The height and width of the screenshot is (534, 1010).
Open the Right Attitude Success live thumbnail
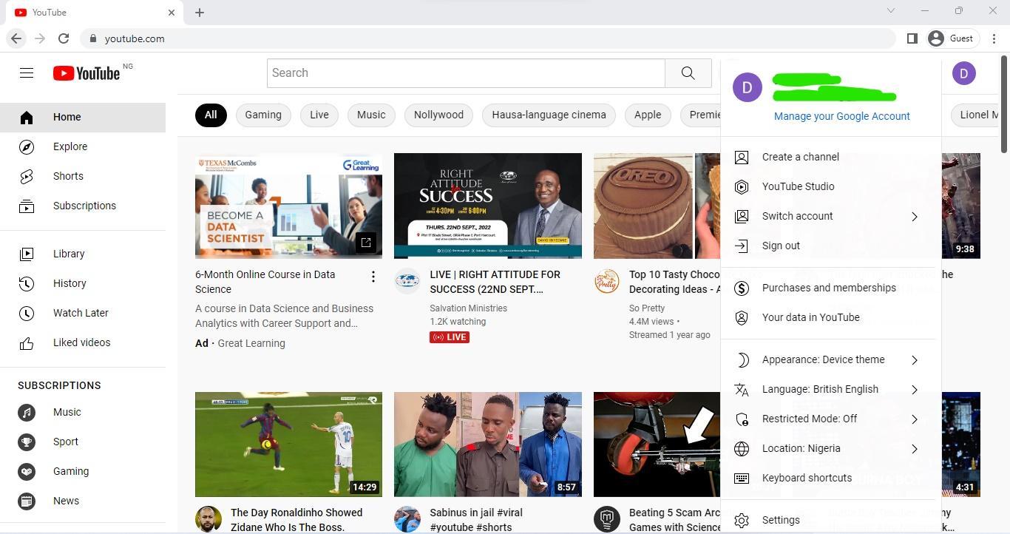pos(488,206)
